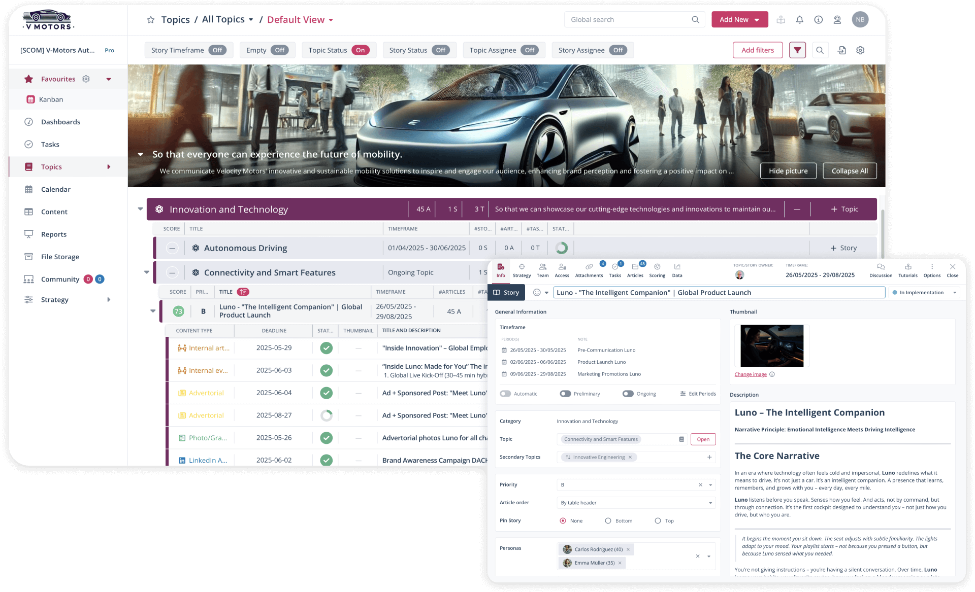975x592 pixels.
Task: View the 45 Articles via the Articles icon
Action: [635, 270]
